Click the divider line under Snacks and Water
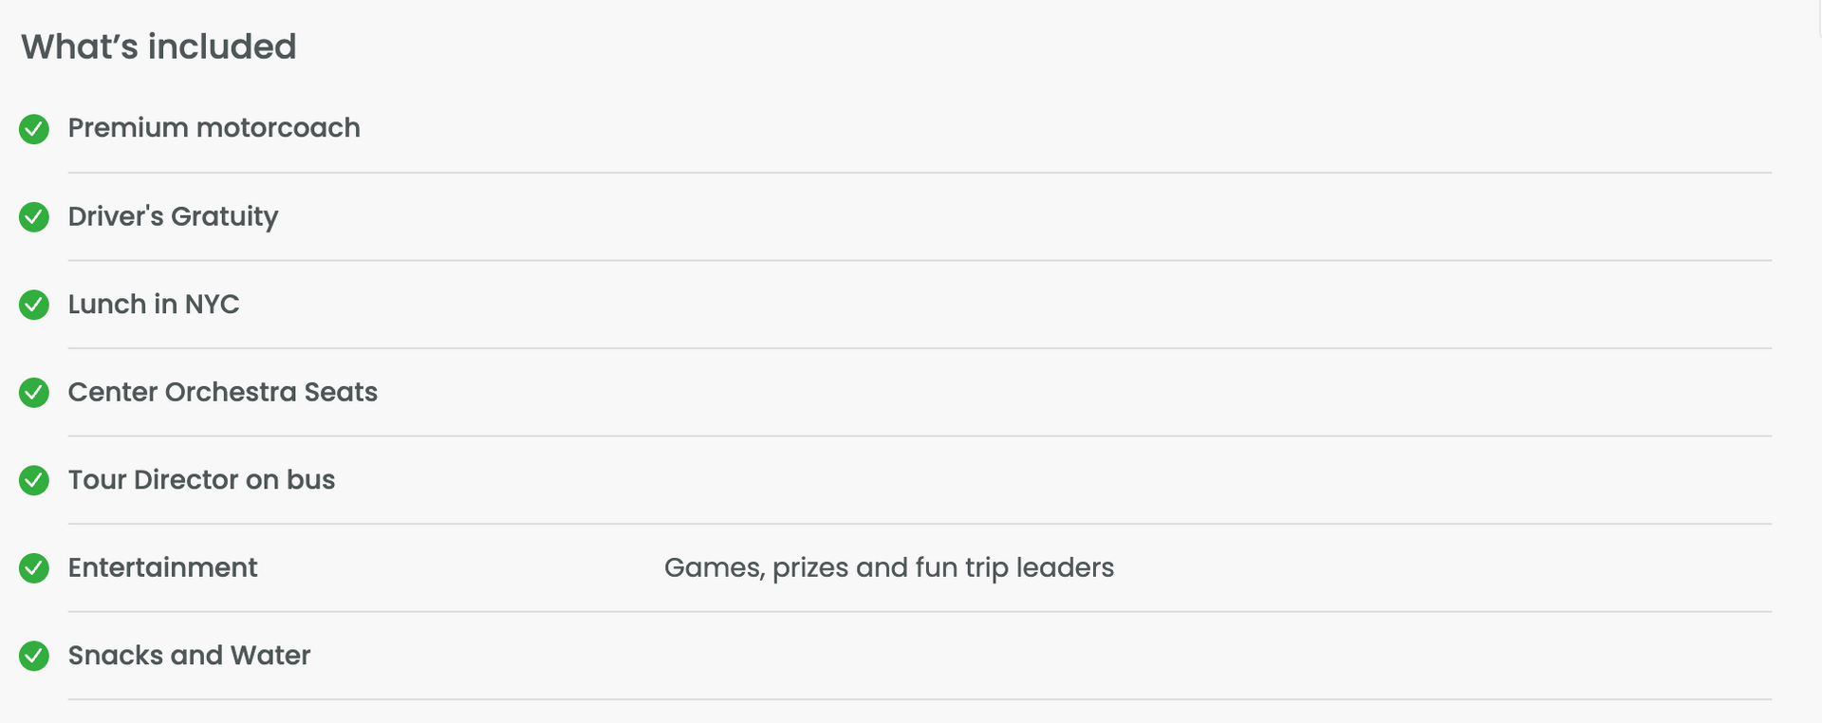This screenshot has width=1822, height=723. [x=920, y=700]
